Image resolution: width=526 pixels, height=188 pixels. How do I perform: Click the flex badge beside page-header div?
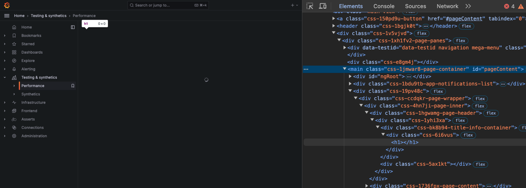click(x=491, y=113)
